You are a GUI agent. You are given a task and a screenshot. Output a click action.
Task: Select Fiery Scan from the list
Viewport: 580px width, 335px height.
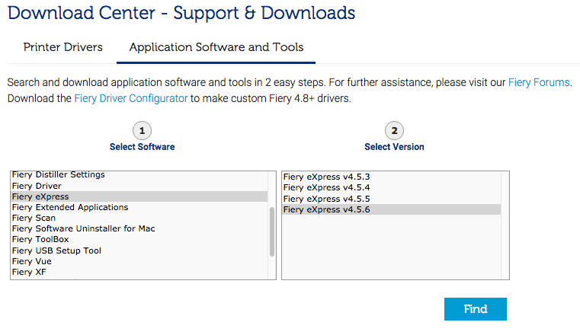click(34, 218)
